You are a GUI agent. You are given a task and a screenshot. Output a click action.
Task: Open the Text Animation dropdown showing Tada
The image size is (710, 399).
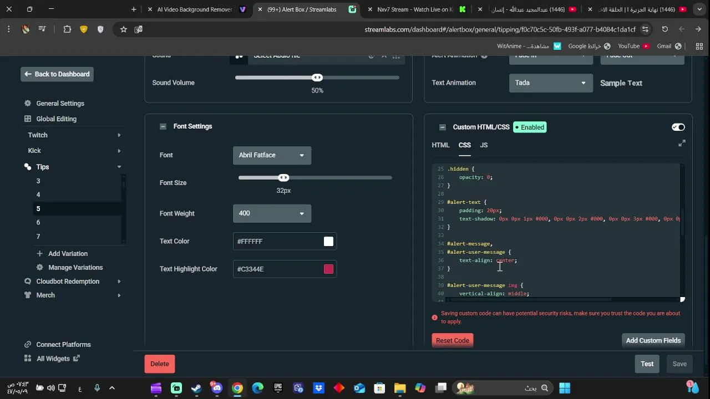pos(550,83)
